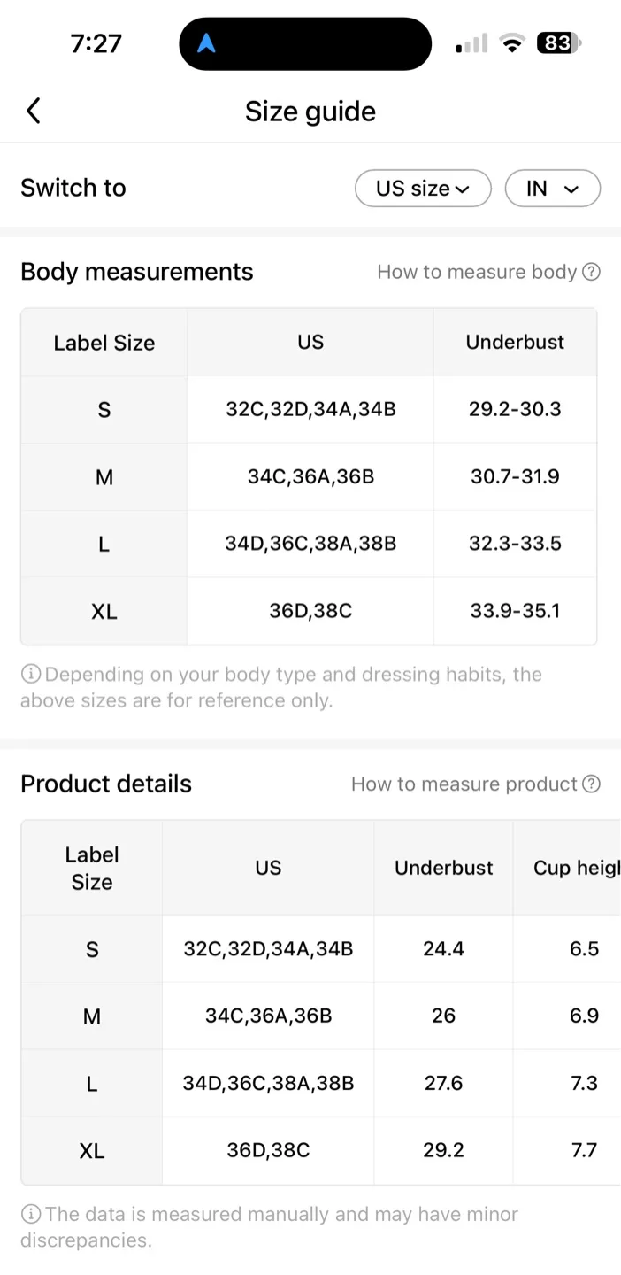Tap the Dynamic Island area
Screen dimensions: 621x1275
305,43
